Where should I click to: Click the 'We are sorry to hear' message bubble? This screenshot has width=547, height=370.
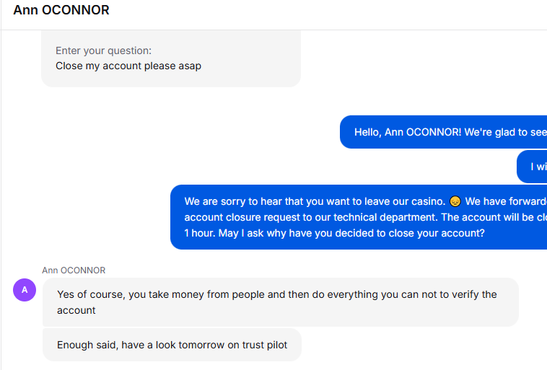(x=359, y=217)
